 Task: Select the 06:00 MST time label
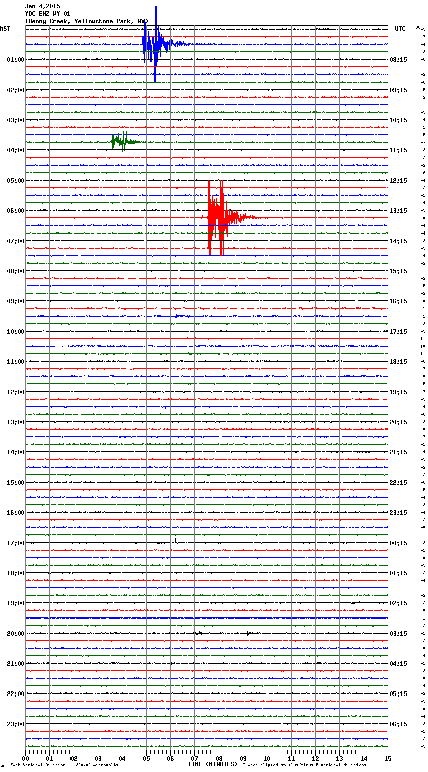point(15,211)
